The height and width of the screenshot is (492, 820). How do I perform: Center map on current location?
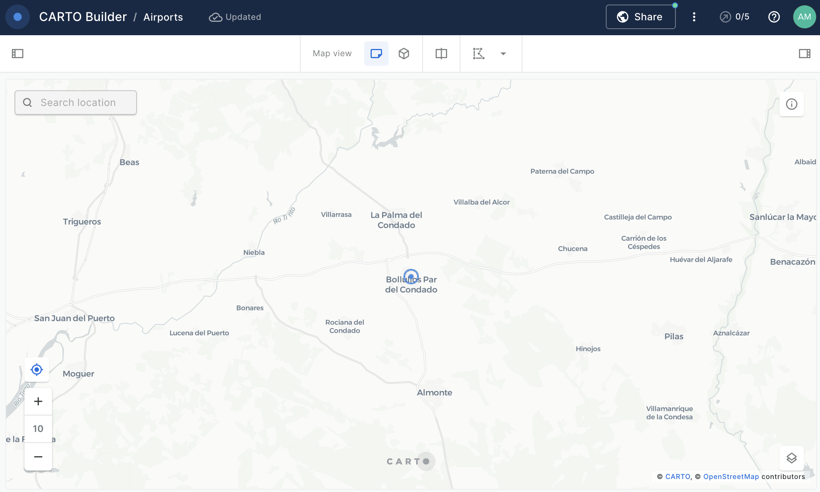point(37,370)
